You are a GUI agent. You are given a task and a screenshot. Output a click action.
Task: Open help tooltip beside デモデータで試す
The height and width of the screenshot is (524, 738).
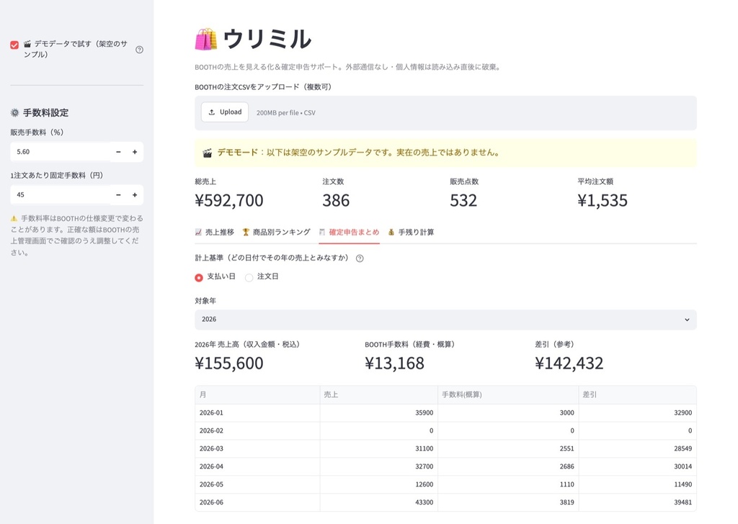139,50
